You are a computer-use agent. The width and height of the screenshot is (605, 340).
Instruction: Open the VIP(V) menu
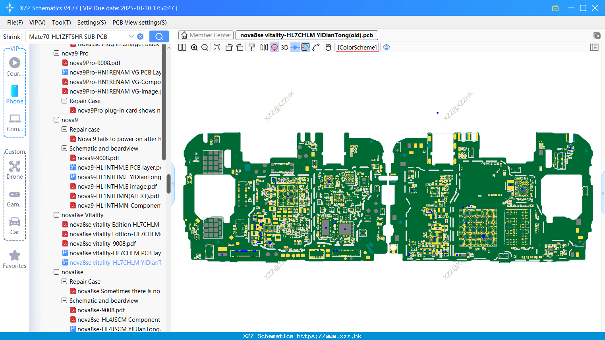coord(37,23)
